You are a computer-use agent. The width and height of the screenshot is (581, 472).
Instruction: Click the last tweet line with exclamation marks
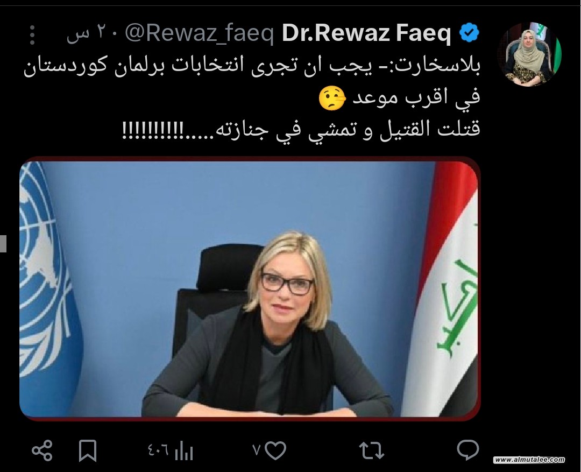click(301, 129)
